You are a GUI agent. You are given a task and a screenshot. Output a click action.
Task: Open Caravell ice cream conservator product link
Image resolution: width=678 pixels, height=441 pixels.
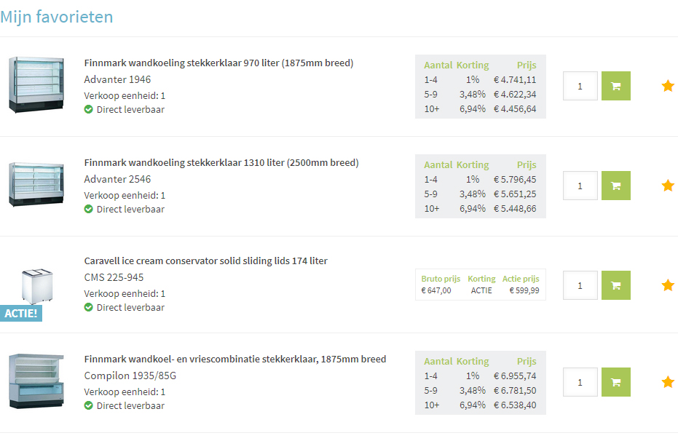[x=206, y=261]
